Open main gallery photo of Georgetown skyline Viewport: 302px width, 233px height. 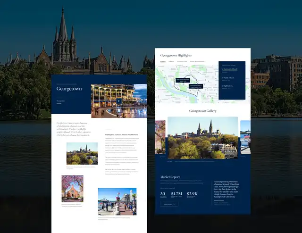pyautogui.click(x=202, y=138)
